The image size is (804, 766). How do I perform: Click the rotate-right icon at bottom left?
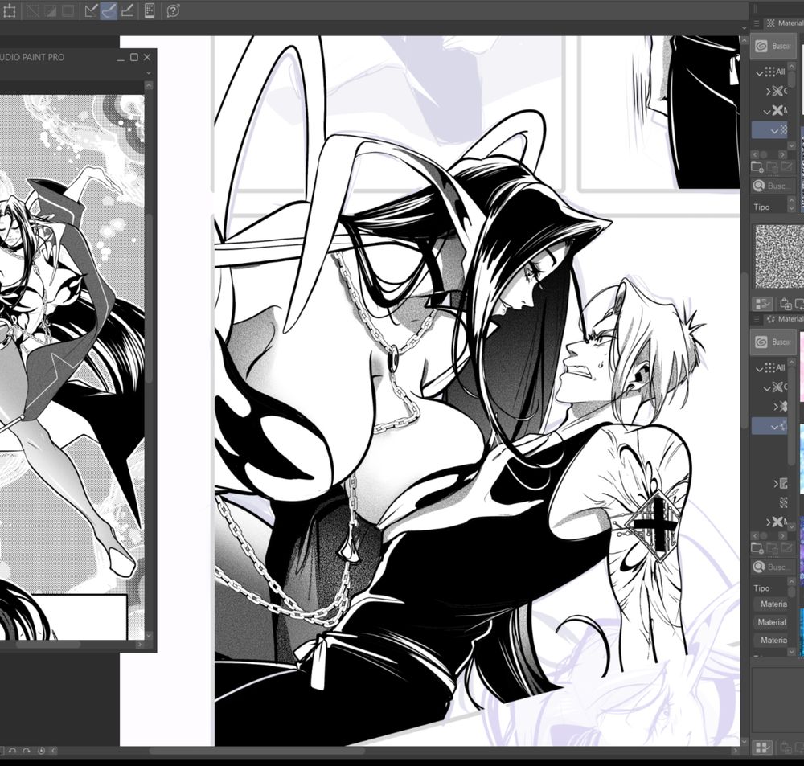27,751
